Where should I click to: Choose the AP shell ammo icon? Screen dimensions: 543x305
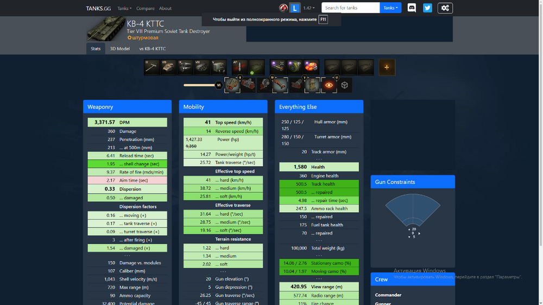(239, 67)
